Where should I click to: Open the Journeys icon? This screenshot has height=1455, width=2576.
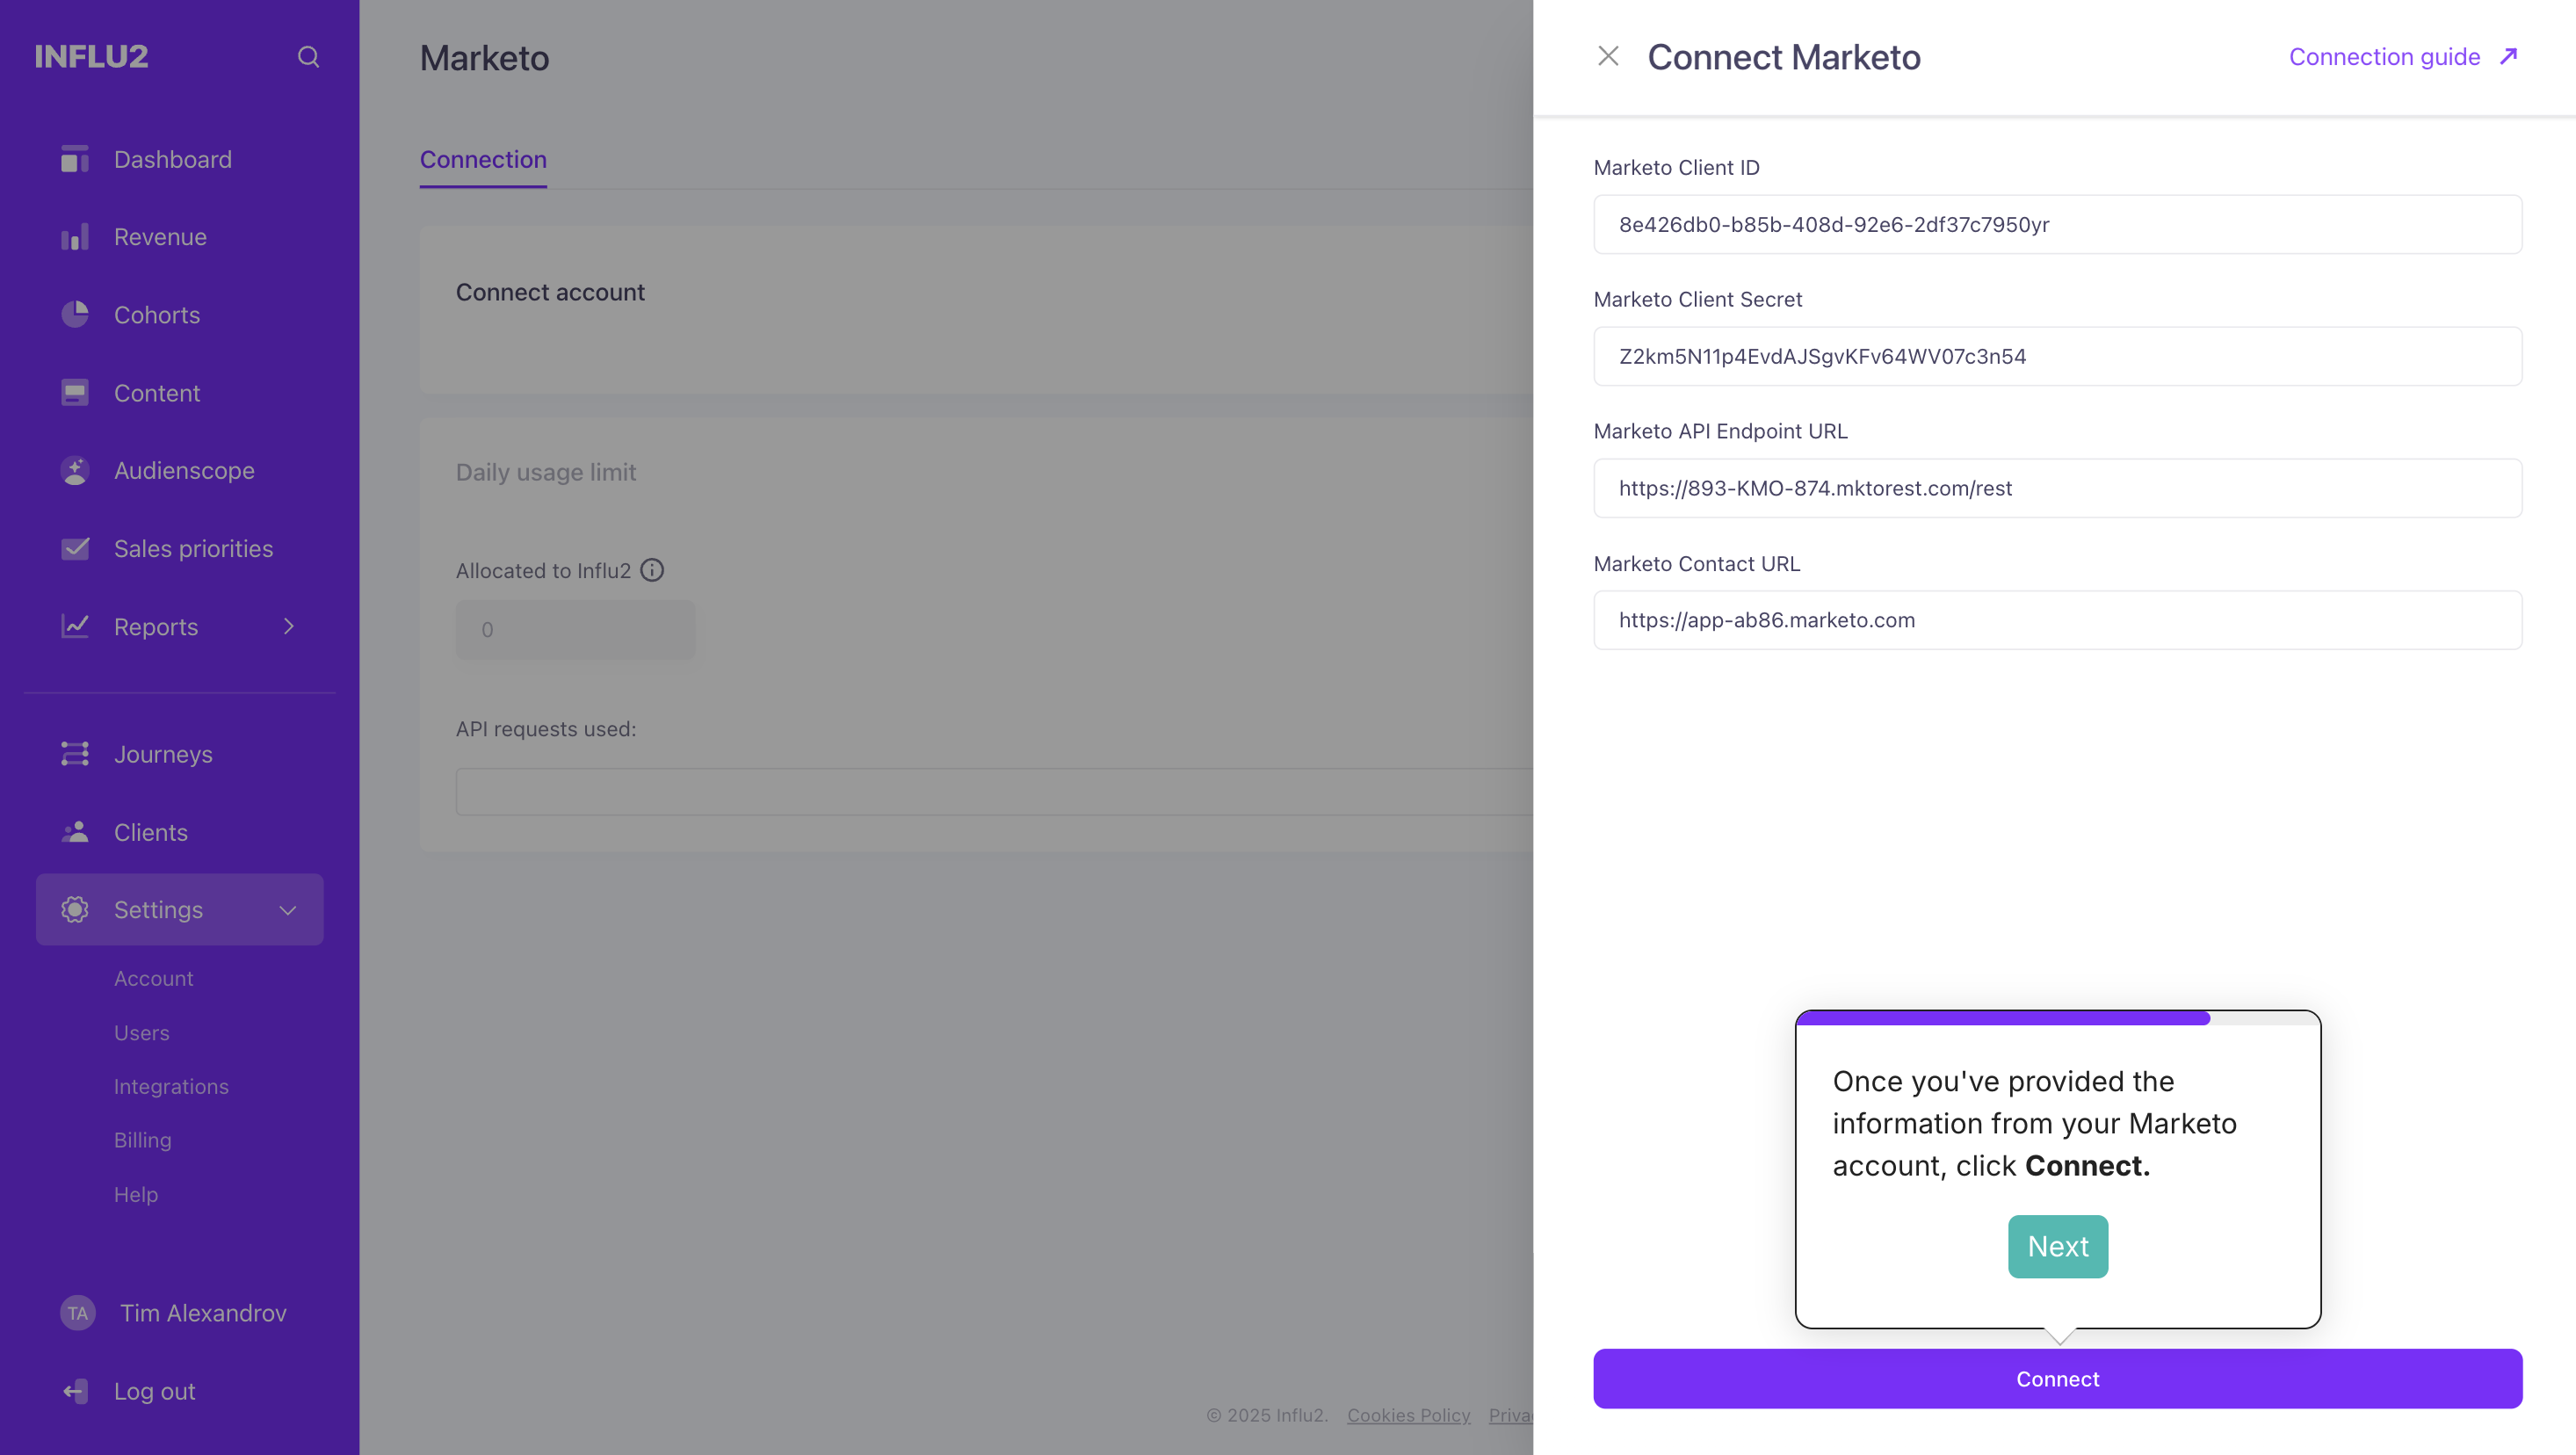75,754
